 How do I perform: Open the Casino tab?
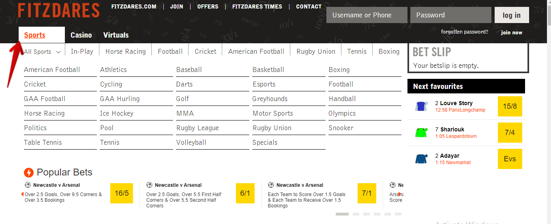click(x=81, y=35)
